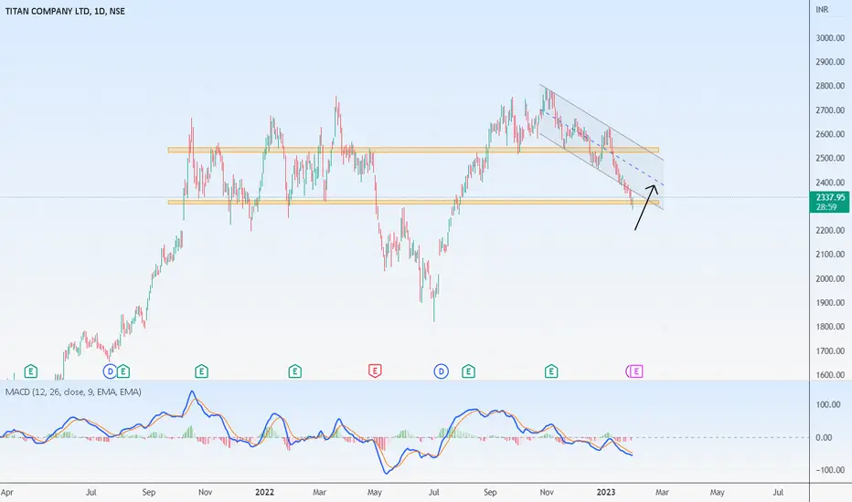Click the green E marker next to the dividend D

click(122, 371)
